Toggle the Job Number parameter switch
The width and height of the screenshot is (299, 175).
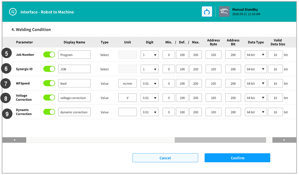tap(49, 55)
